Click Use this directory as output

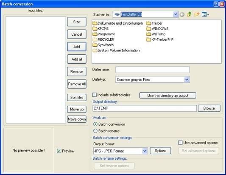coord(168,96)
